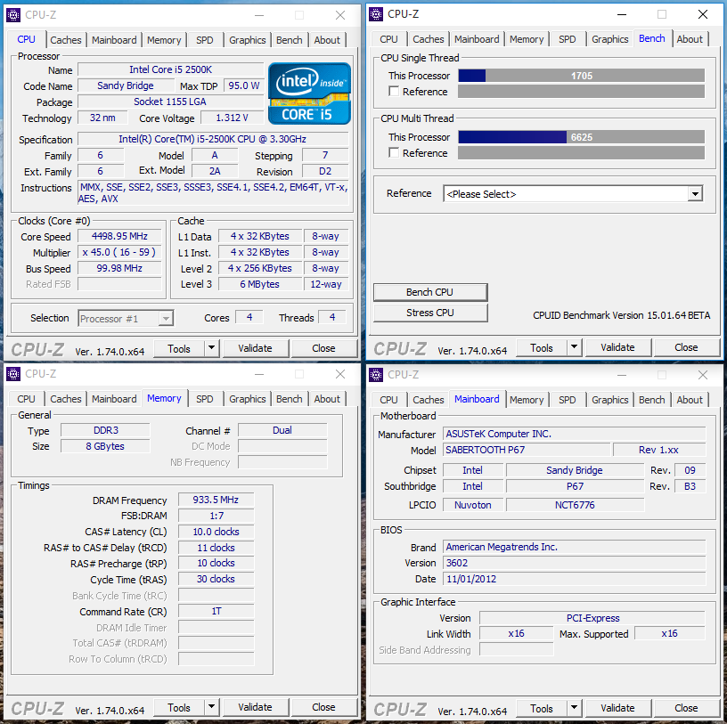Image resolution: width=727 pixels, height=724 pixels.
Task: Switch to Caches tab in the Processor window
Action: click(x=66, y=40)
